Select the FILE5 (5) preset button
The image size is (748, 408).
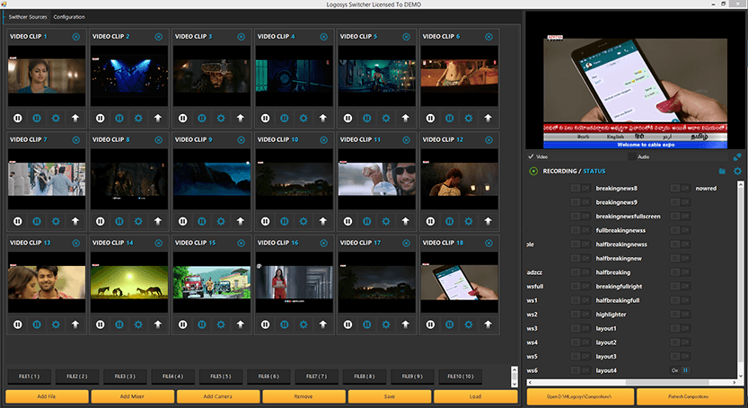221,377
